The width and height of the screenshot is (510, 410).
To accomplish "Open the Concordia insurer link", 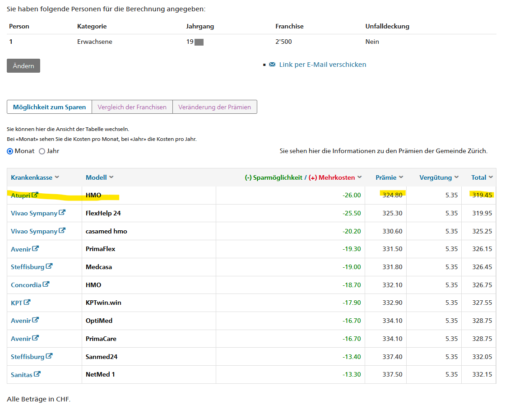I will coord(26,285).
